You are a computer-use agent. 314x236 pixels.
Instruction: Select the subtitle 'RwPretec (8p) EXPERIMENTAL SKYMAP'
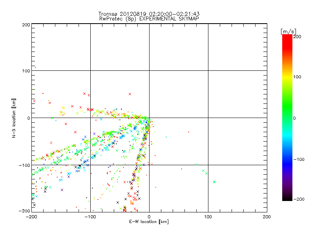click(x=149, y=18)
